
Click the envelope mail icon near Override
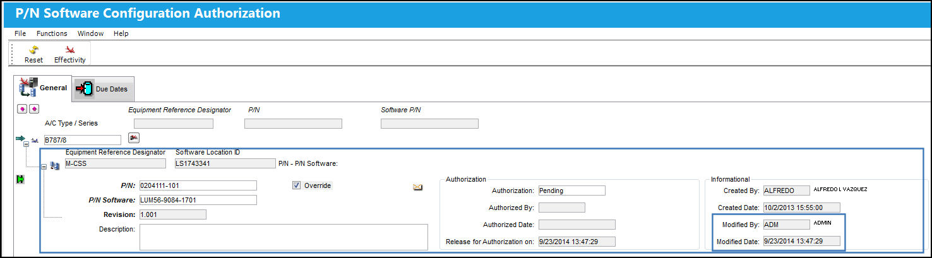click(x=417, y=187)
